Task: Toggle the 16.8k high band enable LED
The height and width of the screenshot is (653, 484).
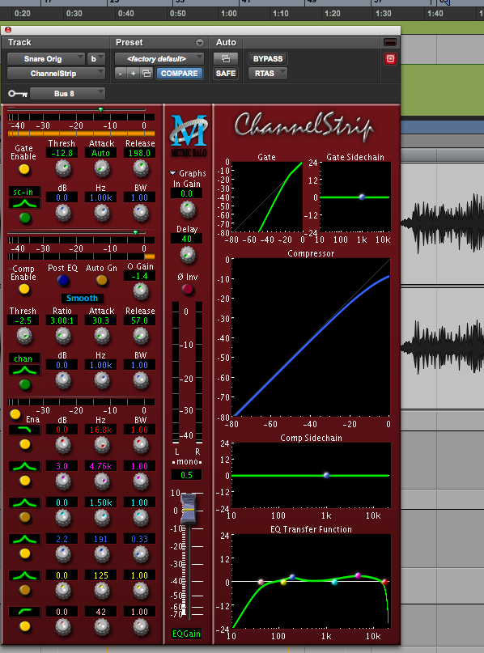Action: pyautogui.click(x=25, y=444)
